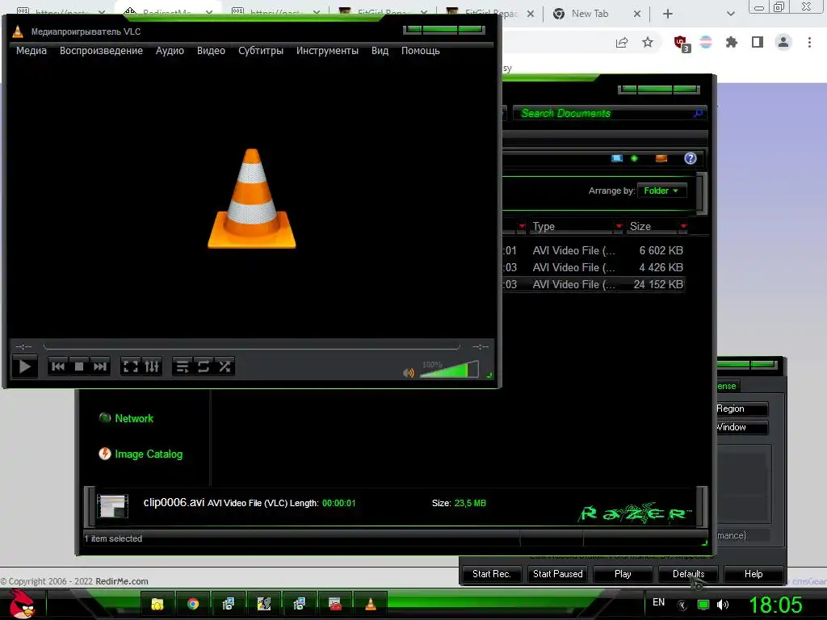
Task: Open the RedirMe.com footer link
Action: coord(122,581)
